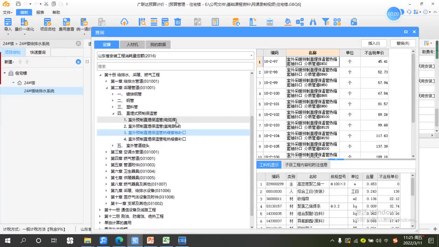Select tree item 1. 室外预制直埋保温管(电弧焊)
Screen dimensions: 439x247
point(150,120)
